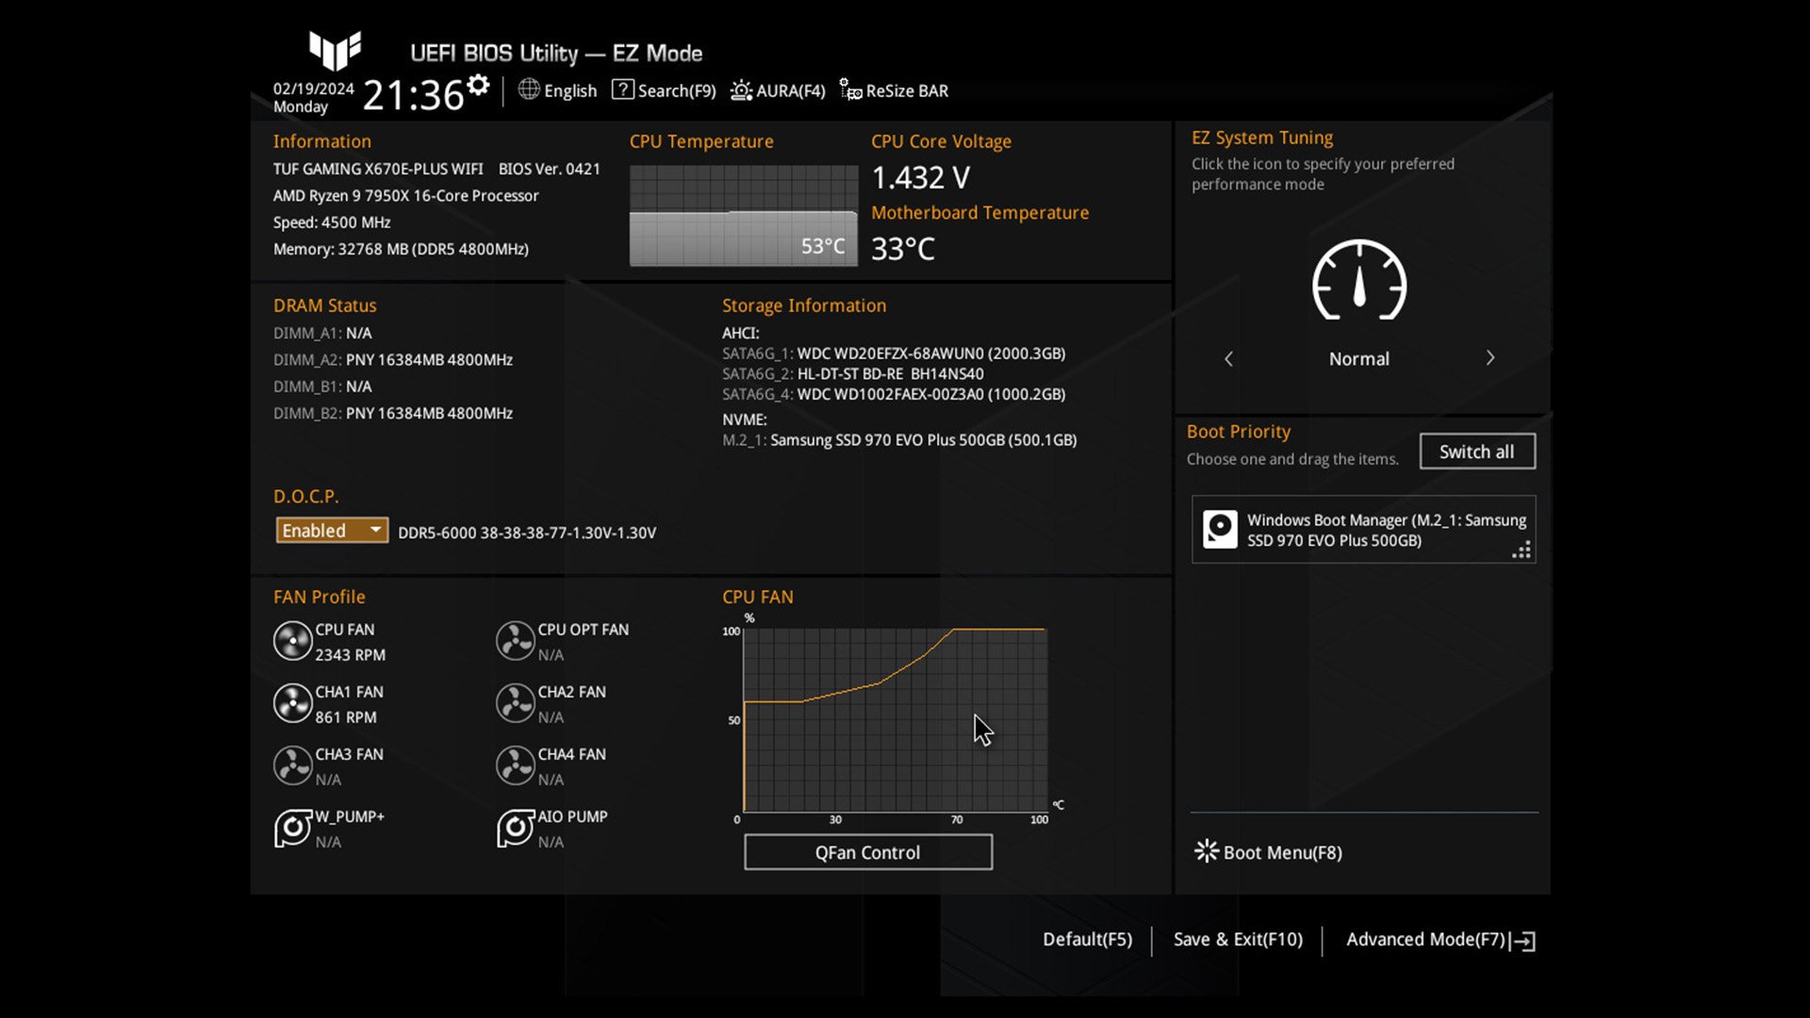Click the CHA2 FAN icon
This screenshot has height=1018, width=1810.
click(515, 703)
